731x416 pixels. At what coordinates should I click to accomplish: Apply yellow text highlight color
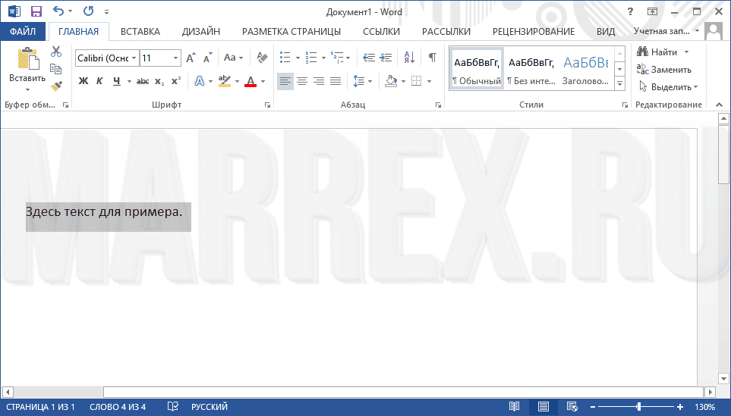tap(225, 81)
